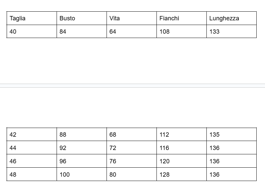Click the Vita header cell
265x185 pixels.
pyautogui.click(x=132, y=18)
